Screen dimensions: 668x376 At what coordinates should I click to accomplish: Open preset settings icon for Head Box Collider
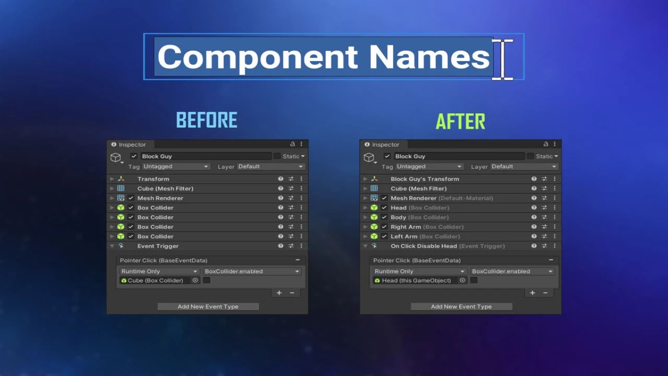[544, 208]
